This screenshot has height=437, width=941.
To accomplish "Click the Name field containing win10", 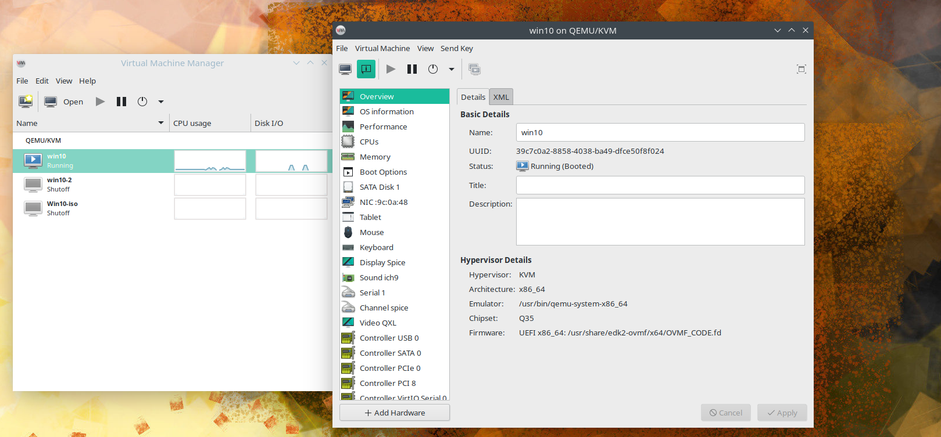I will coord(660,132).
